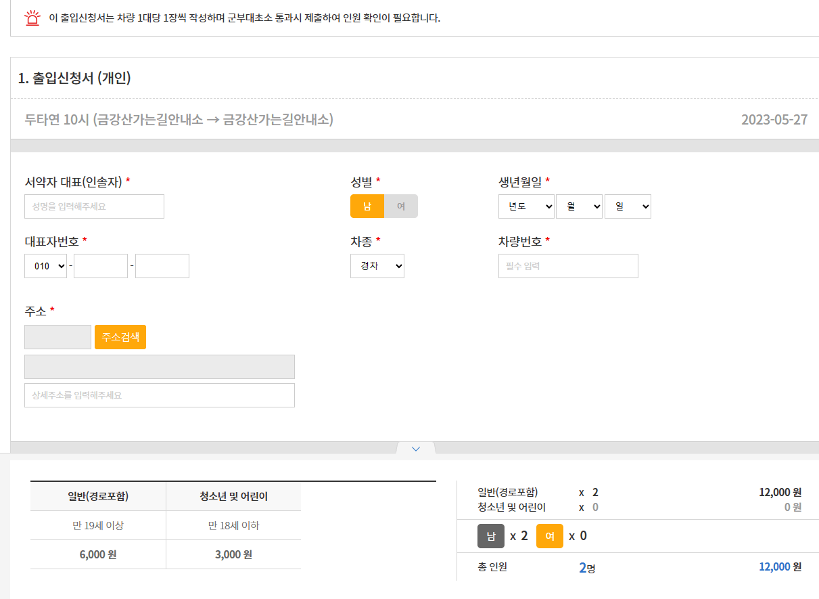Click the 차량번호 필수 입력 field
This screenshot has width=819, height=599.
(567, 265)
